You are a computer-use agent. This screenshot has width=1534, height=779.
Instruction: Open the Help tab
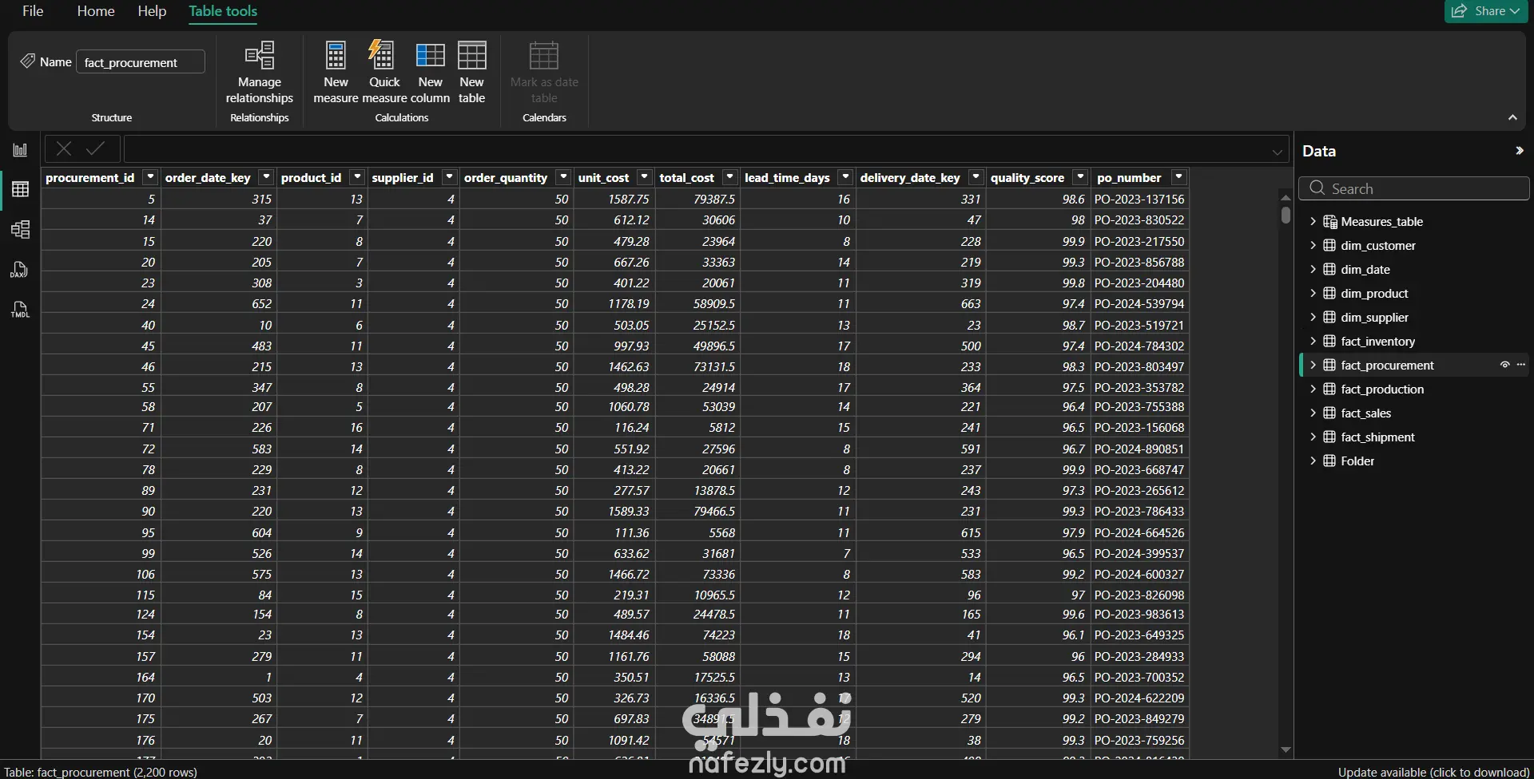[x=152, y=11]
